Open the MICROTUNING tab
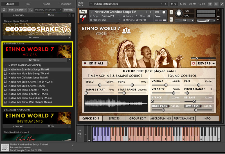 click(x=161, y=118)
